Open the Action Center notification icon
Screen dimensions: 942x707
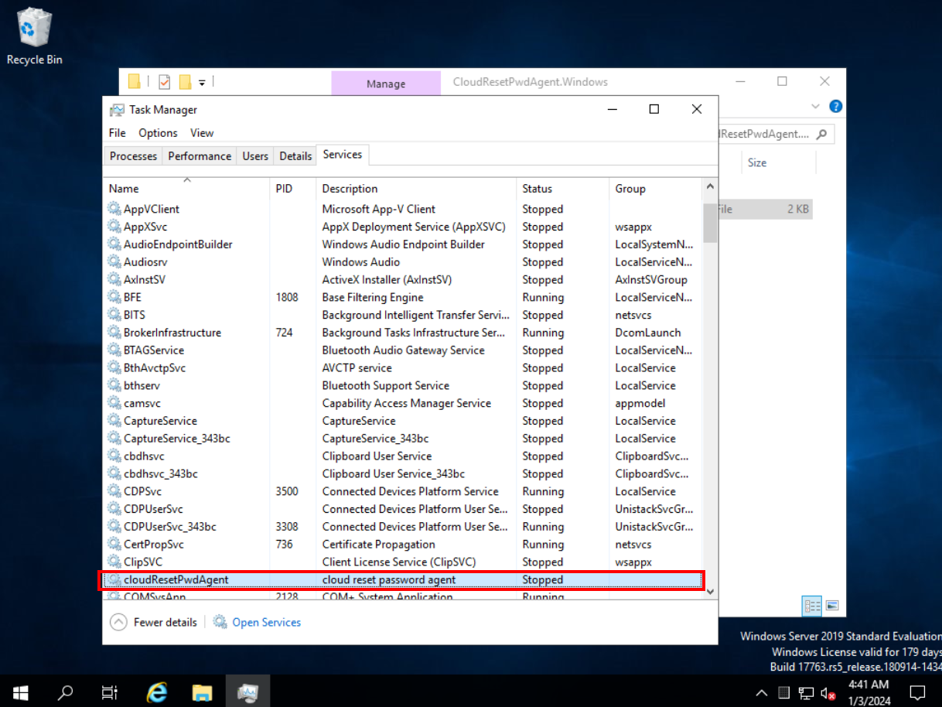point(917,692)
